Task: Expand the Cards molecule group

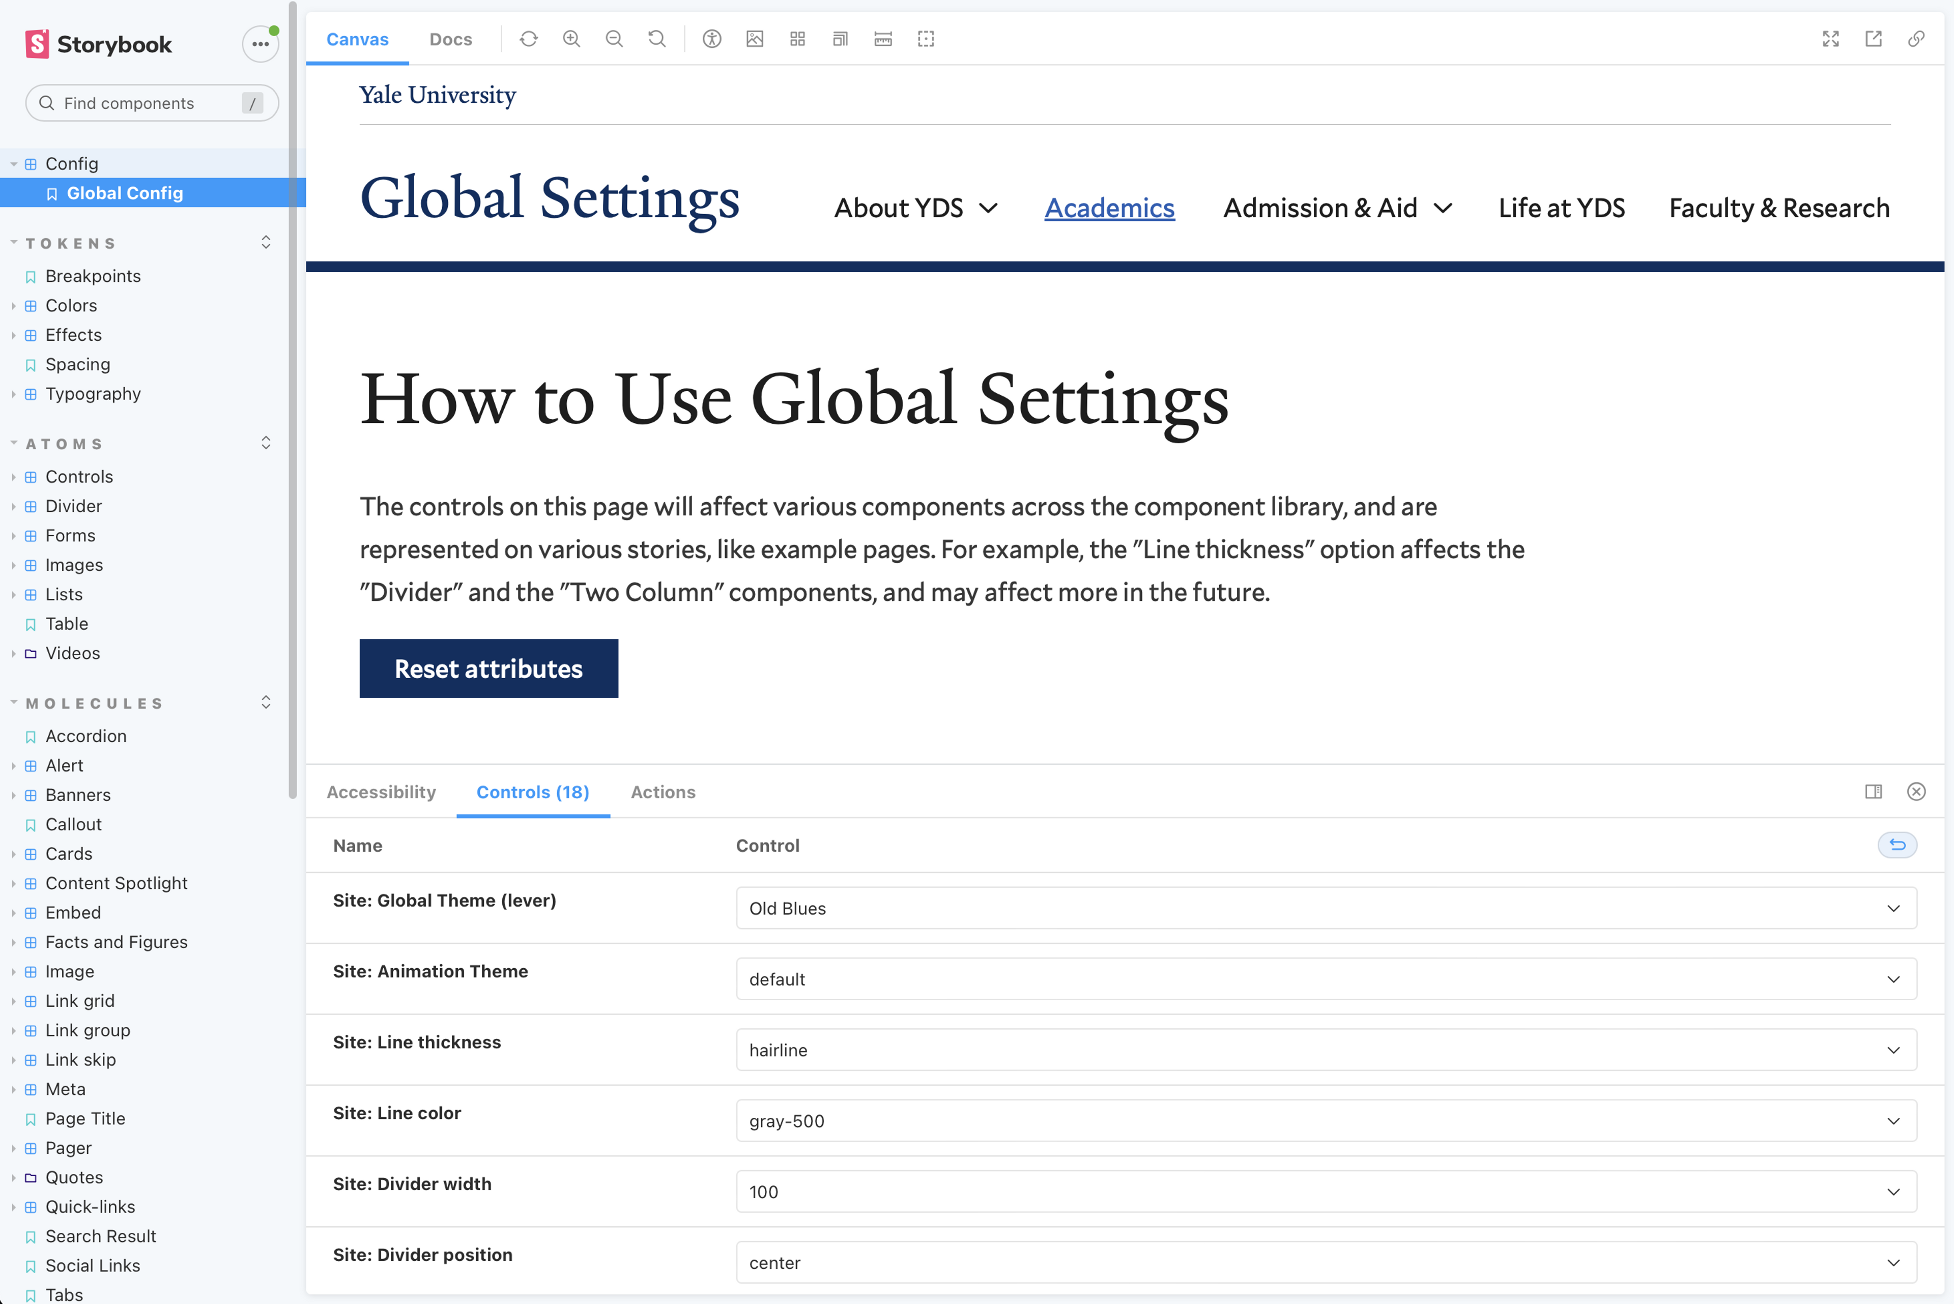Action: [x=68, y=853]
